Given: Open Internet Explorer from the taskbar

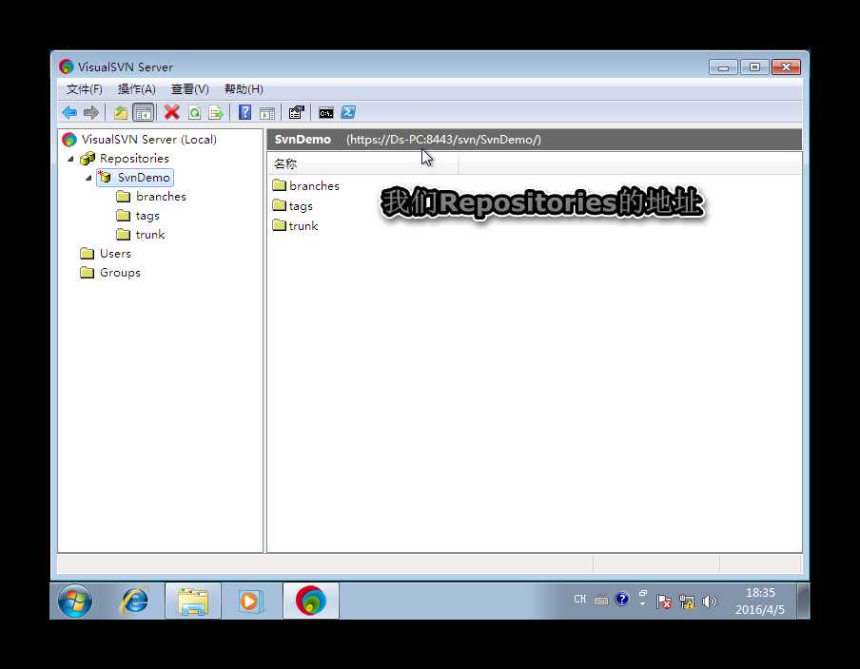Looking at the screenshot, I should tap(134, 602).
